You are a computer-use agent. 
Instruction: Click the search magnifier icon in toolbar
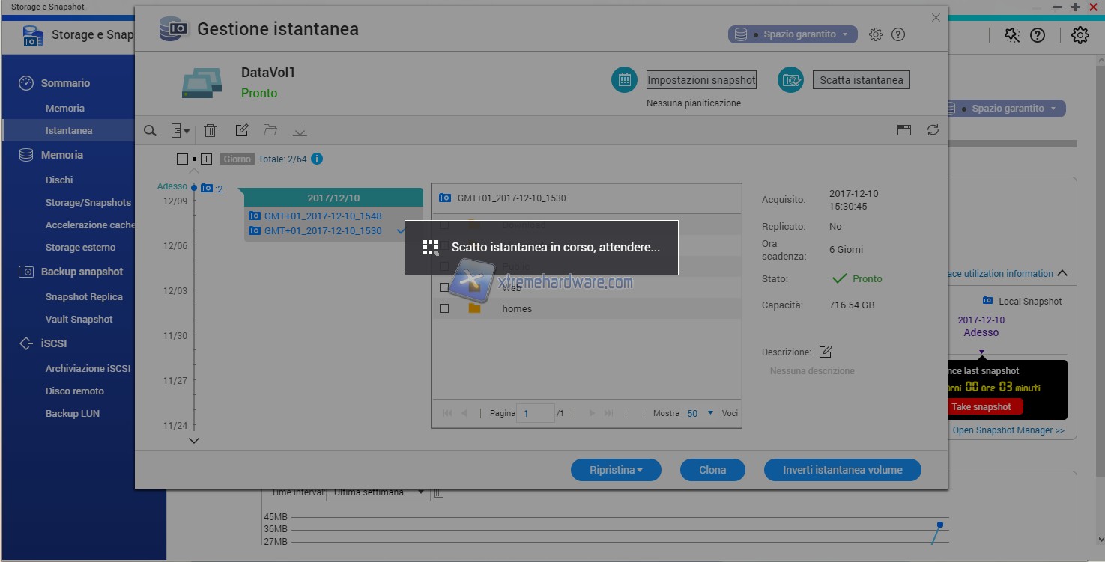[150, 131]
